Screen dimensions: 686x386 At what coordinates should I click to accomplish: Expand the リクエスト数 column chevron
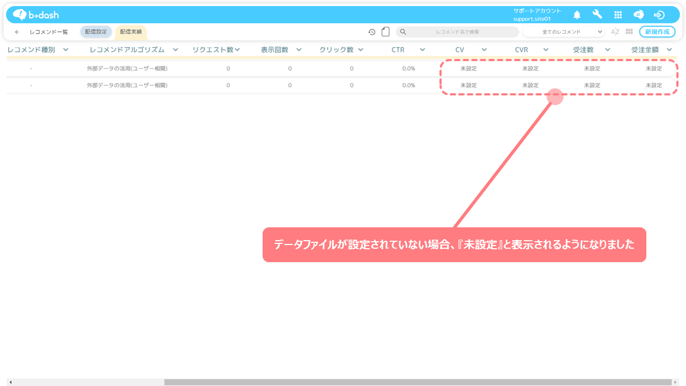[x=237, y=50]
